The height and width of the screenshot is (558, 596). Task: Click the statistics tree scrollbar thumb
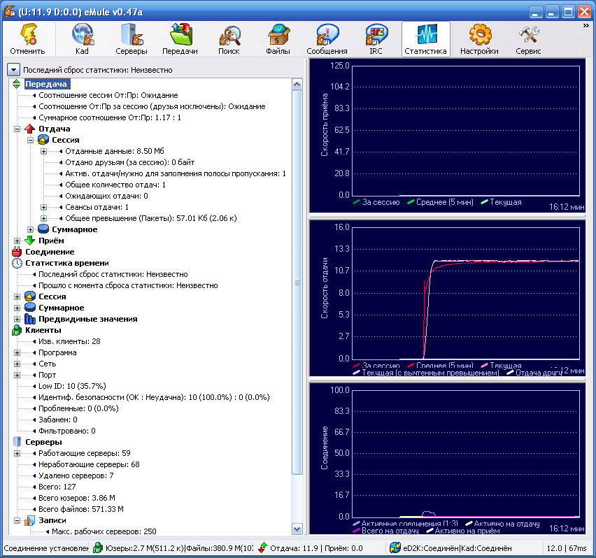(297, 282)
